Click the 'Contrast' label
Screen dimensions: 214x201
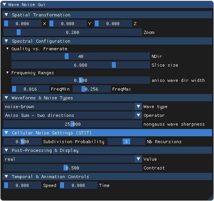click(x=154, y=168)
